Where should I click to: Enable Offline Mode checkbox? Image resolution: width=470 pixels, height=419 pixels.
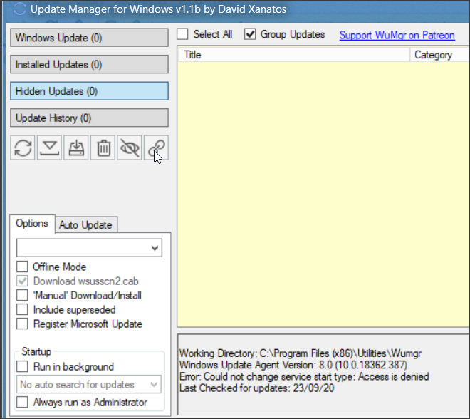(x=22, y=267)
